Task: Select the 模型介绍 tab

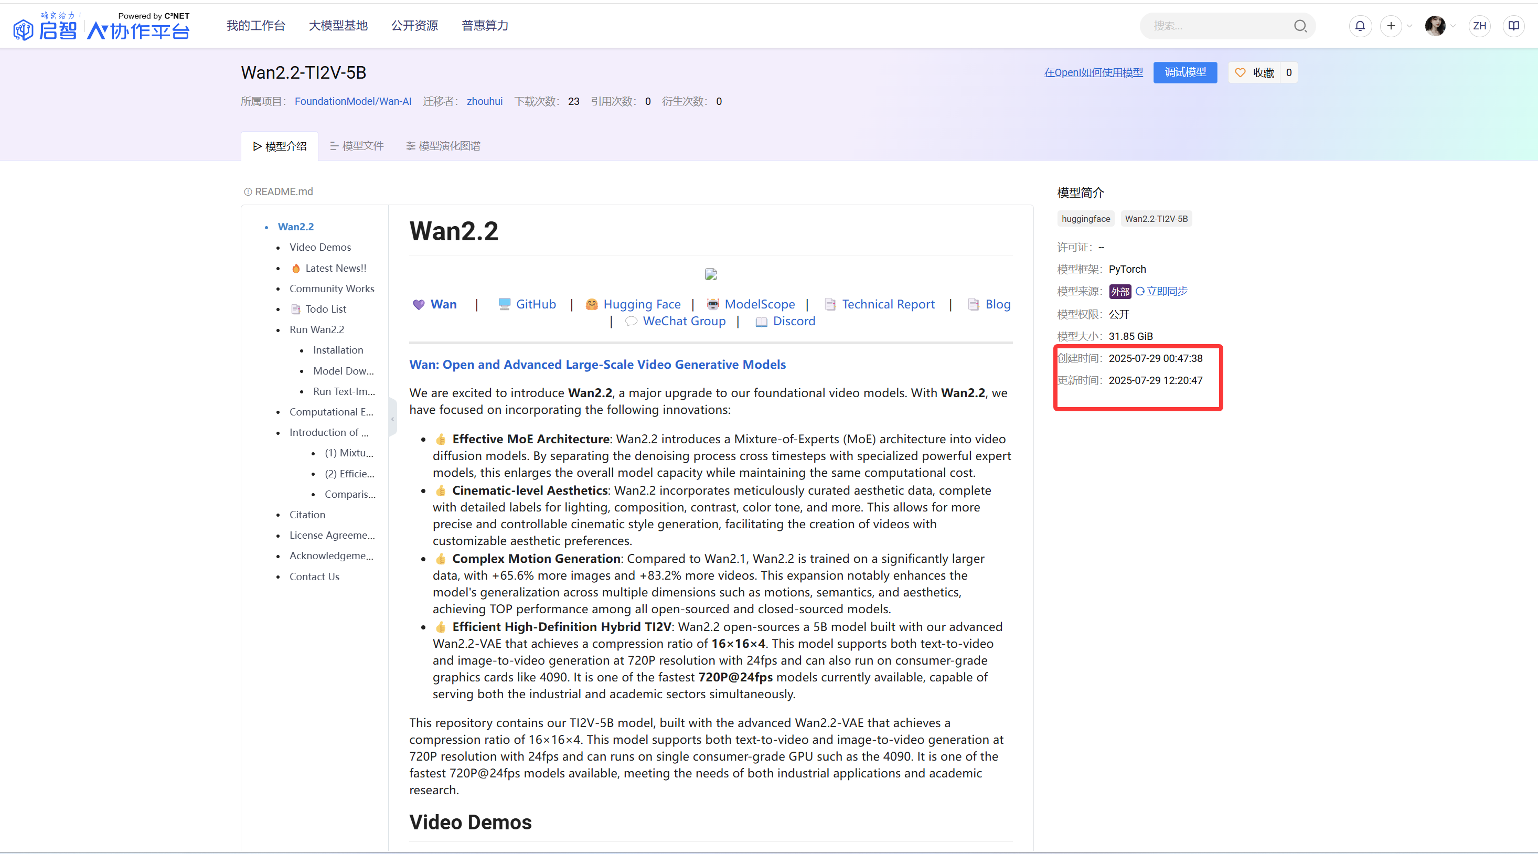Action: click(x=280, y=146)
